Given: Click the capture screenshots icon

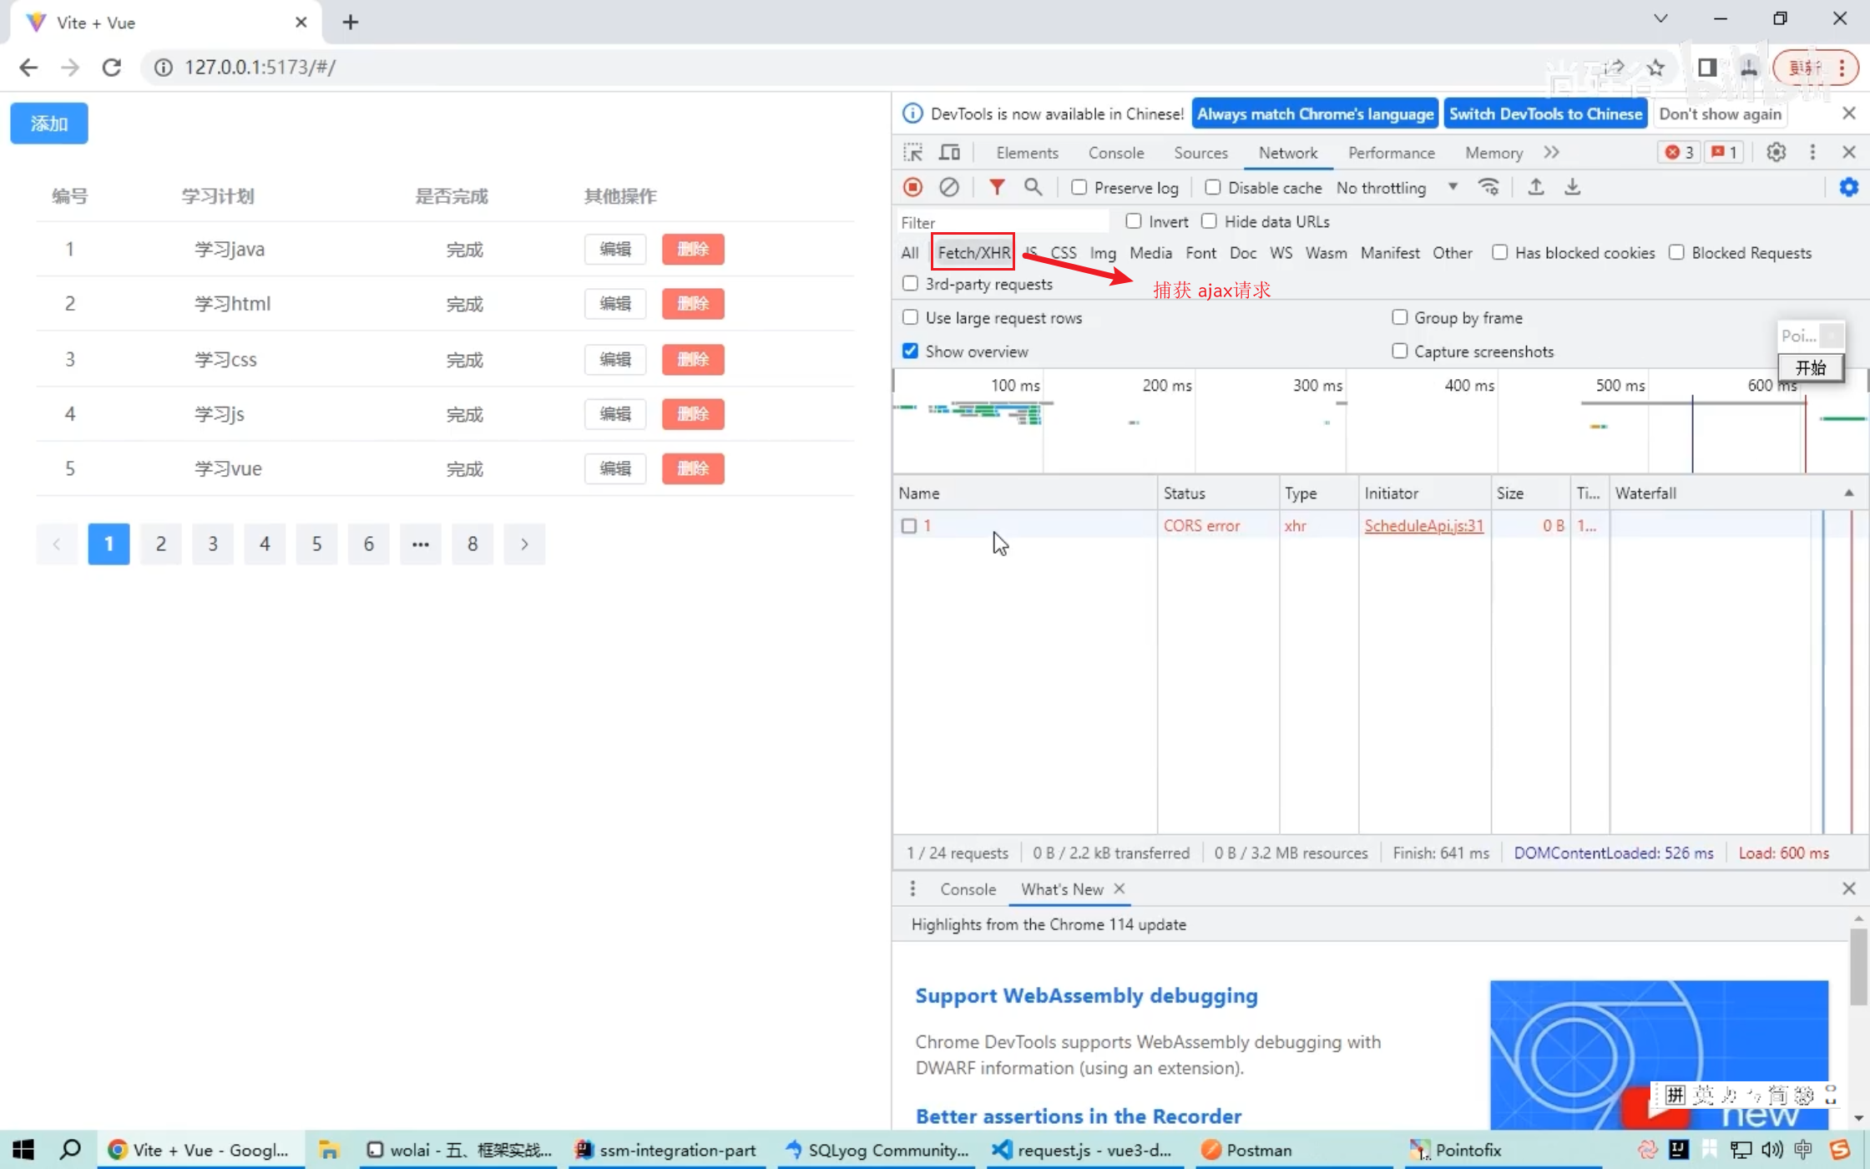Looking at the screenshot, I should coord(1399,352).
